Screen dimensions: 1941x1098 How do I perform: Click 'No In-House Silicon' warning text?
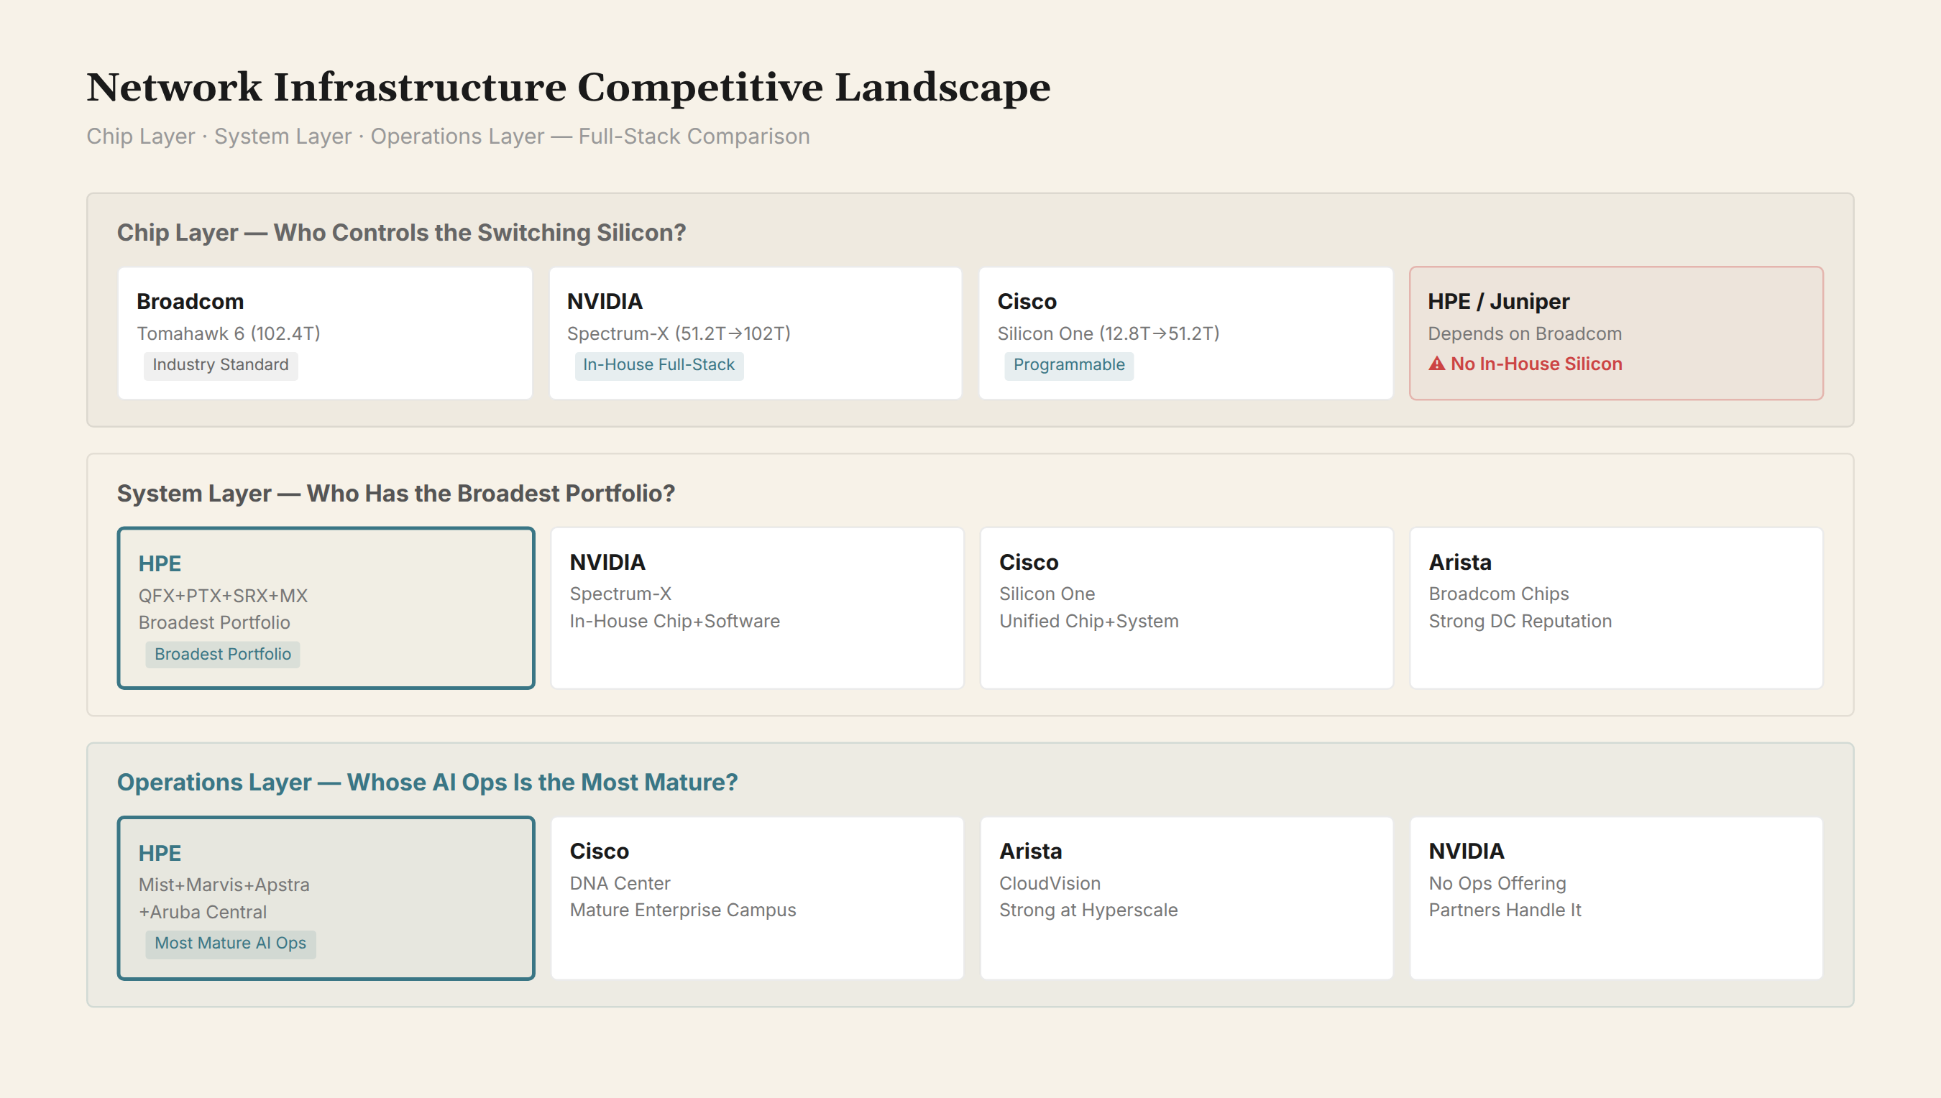tap(1536, 364)
